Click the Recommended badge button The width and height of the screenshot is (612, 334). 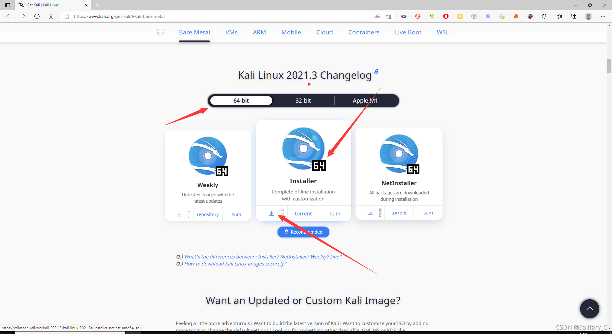pos(303,232)
